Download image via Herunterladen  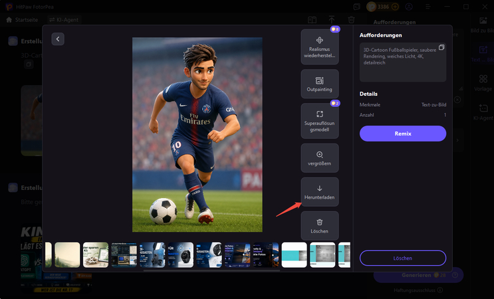(x=319, y=192)
